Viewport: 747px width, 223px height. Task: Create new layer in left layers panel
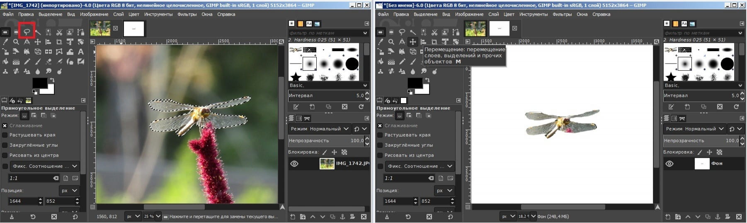(x=293, y=217)
